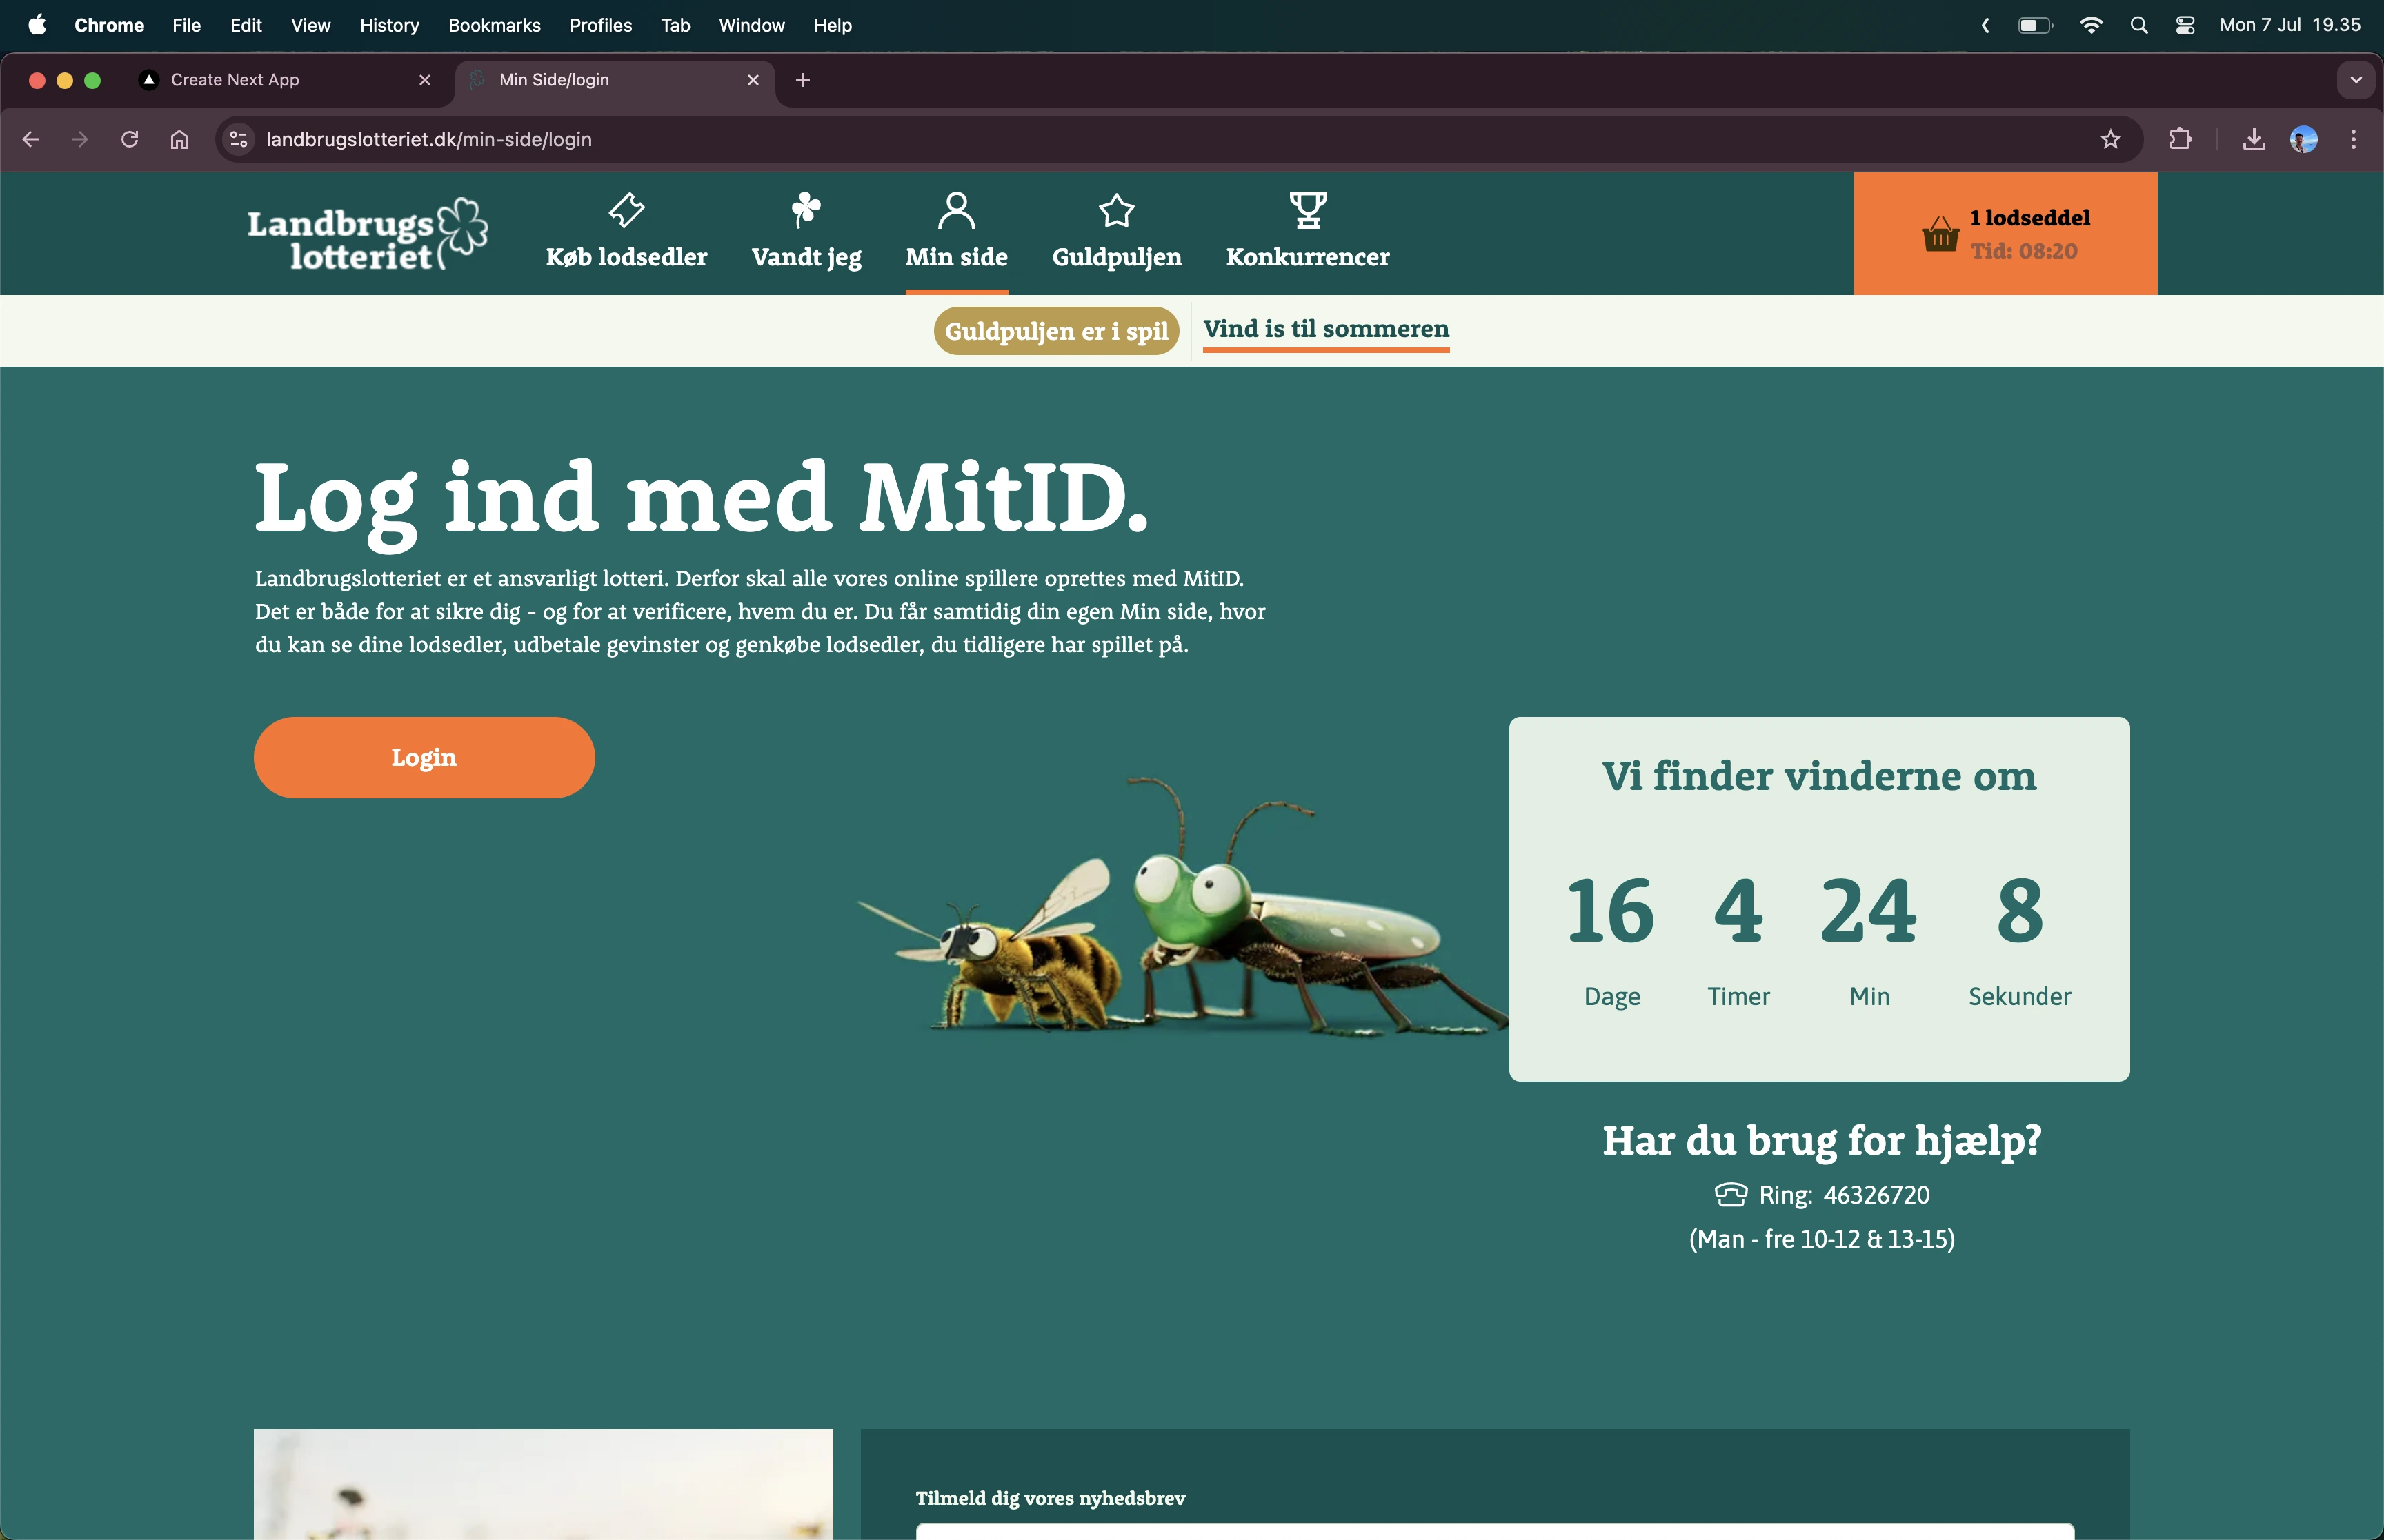Screen dimensions: 2384x1540
Task: Open Chrome downloads icon
Action: coord(2253,139)
